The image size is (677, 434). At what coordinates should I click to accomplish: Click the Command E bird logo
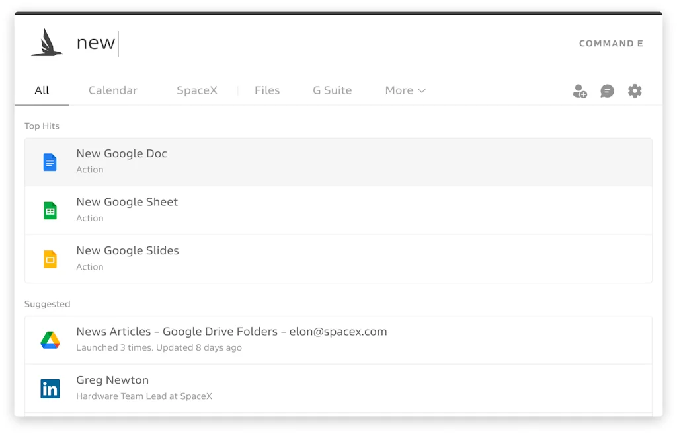coord(47,43)
